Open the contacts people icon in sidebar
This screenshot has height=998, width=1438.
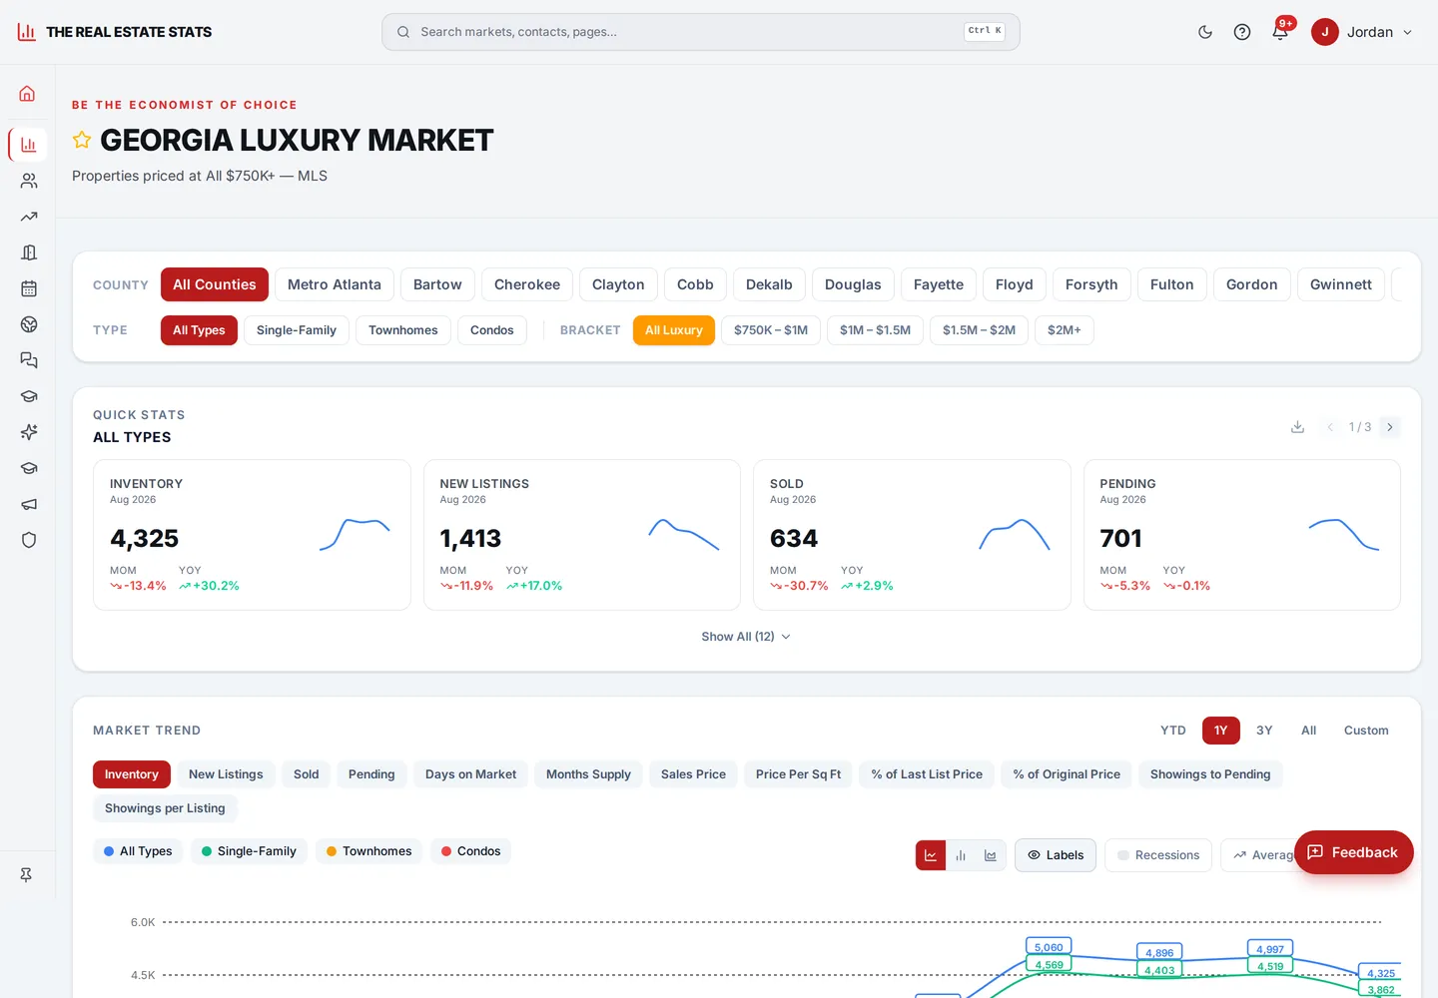28,181
